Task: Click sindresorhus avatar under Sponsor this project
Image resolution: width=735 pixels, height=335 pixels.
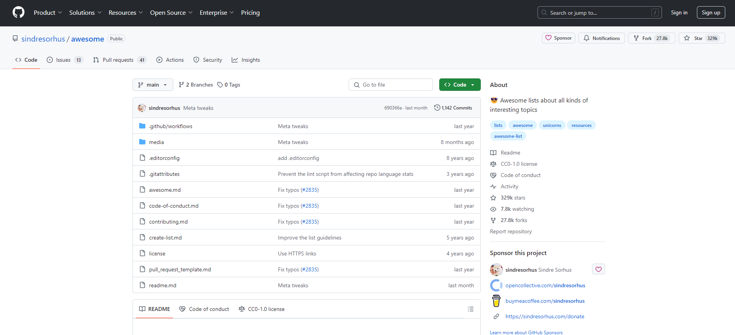Action: point(496,270)
